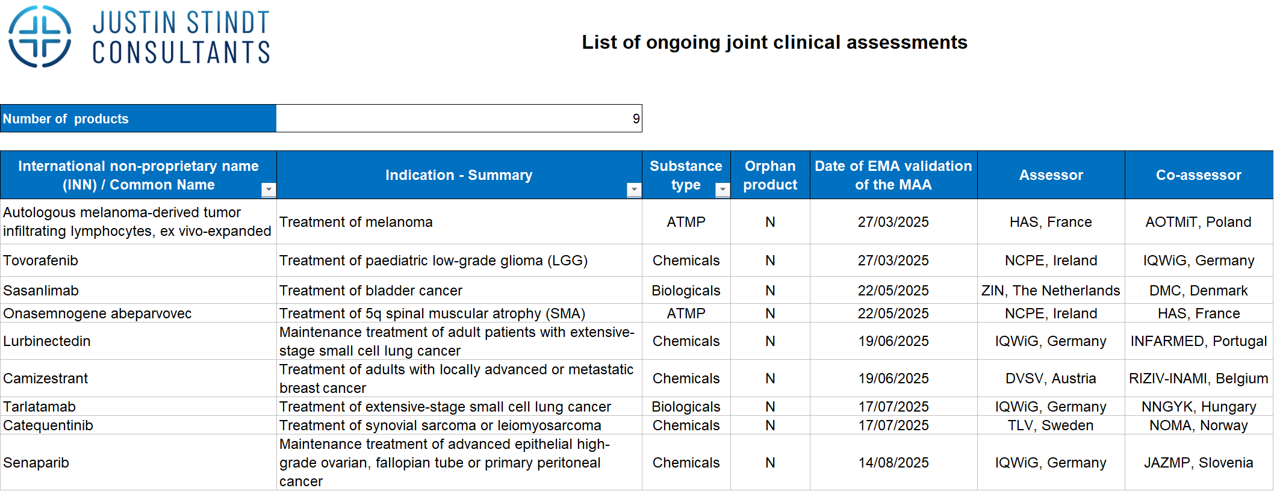Click the Orphan product column header
Image resolution: width=1274 pixels, height=491 pixels.
coord(769,175)
